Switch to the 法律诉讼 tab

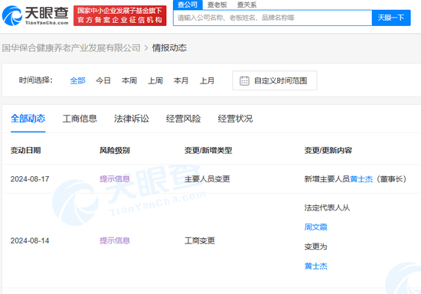(x=132, y=119)
